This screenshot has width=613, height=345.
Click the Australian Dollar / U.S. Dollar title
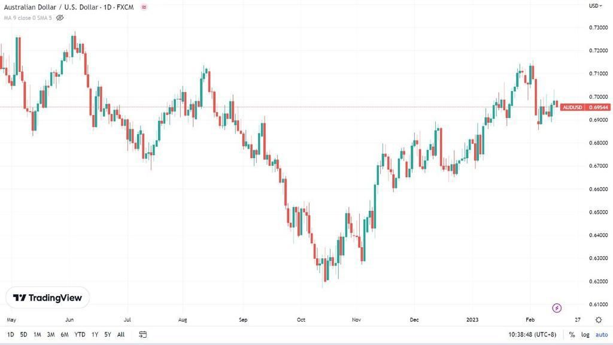(69, 7)
